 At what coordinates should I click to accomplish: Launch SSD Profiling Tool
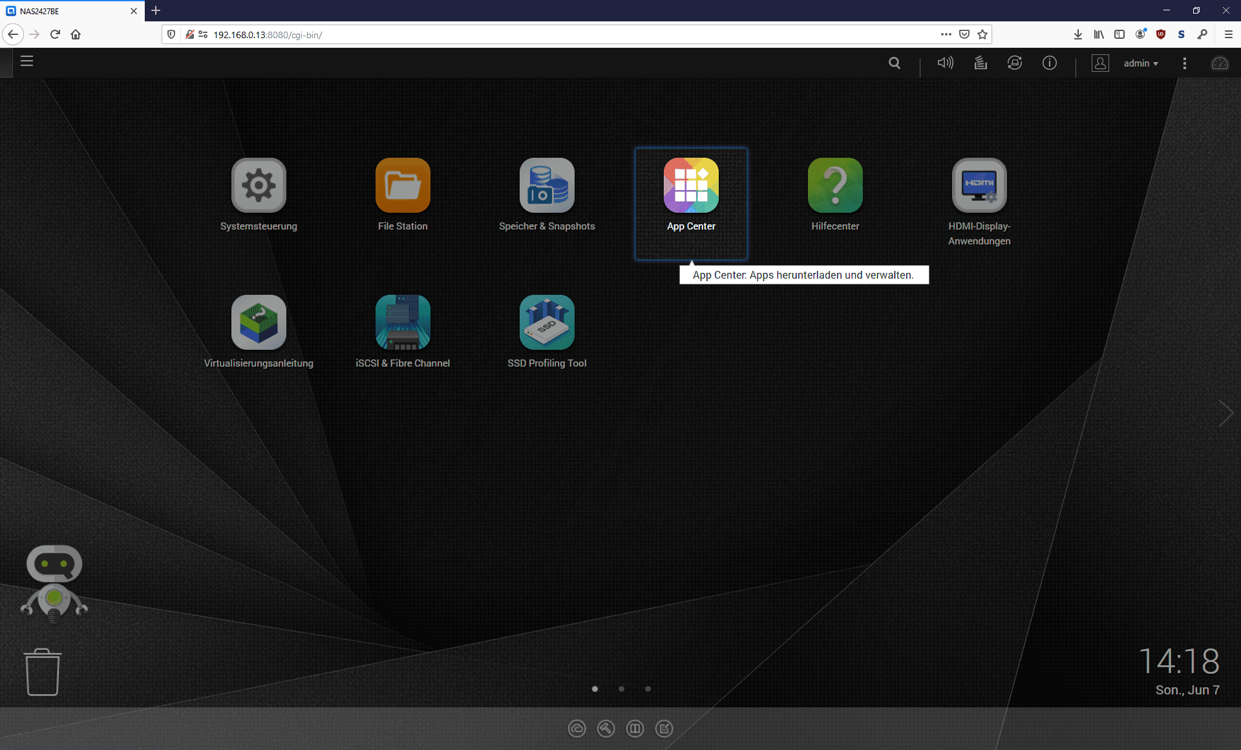pyautogui.click(x=547, y=323)
